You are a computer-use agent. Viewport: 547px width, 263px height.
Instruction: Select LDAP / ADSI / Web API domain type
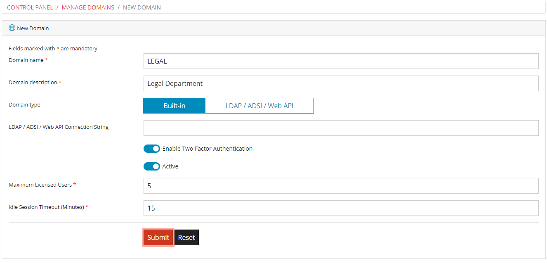pyautogui.click(x=259, y=106)
